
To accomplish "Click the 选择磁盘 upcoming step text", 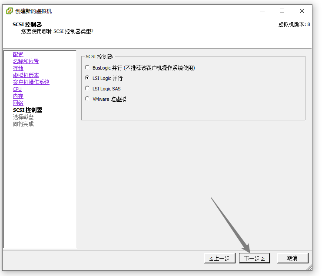I will pos(23,117).
